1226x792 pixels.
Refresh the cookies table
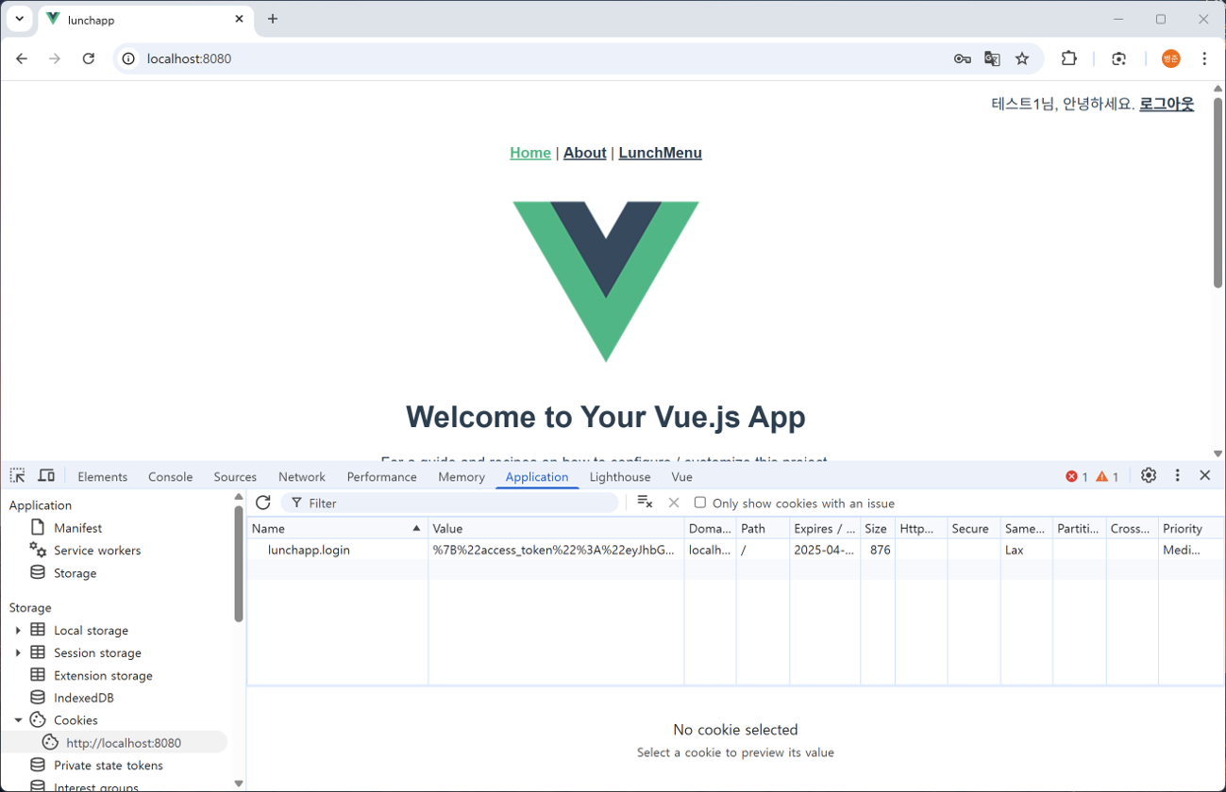(x=263, y=503)
